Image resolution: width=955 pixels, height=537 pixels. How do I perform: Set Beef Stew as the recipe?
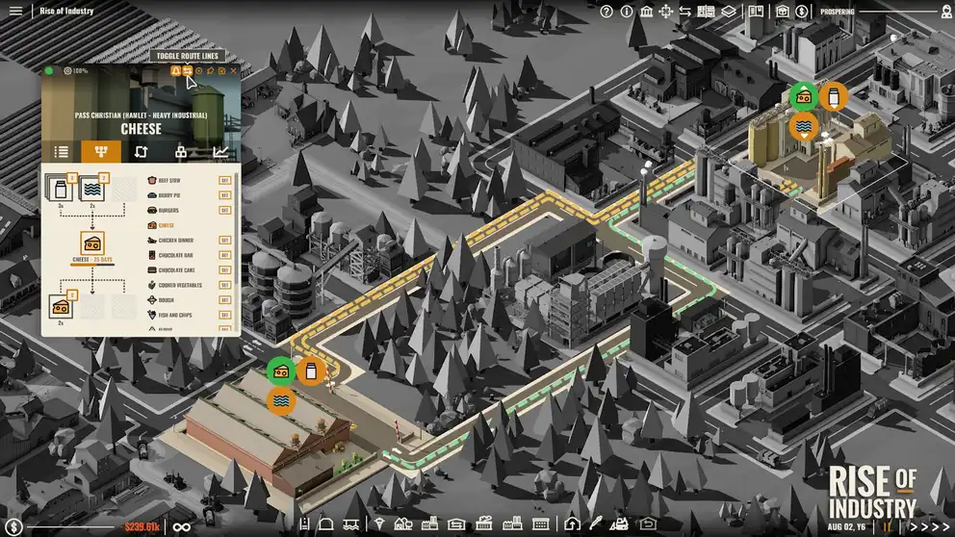168,180
